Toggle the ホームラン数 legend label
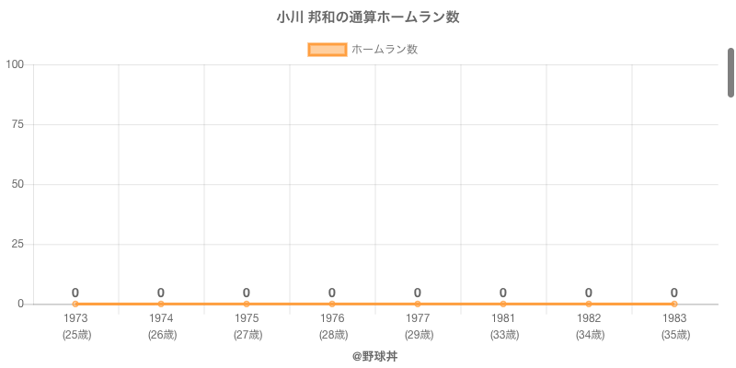This screenshot has width=736, height=368. (385, 50)
